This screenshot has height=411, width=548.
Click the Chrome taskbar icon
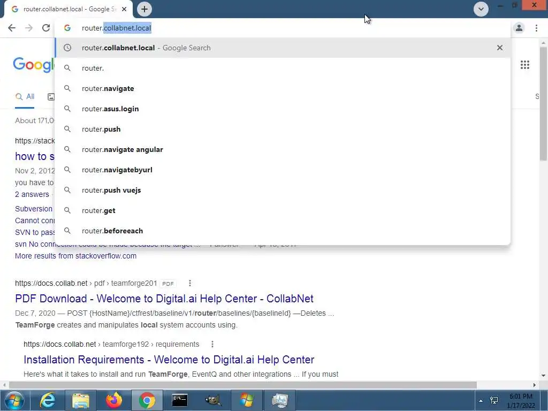[x=147, y=400]
